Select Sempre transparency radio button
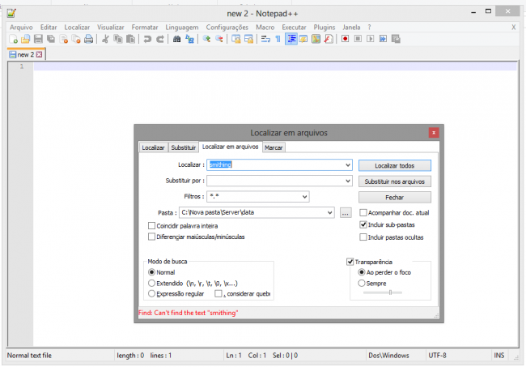The image size is (526, 367). [361, 283]
